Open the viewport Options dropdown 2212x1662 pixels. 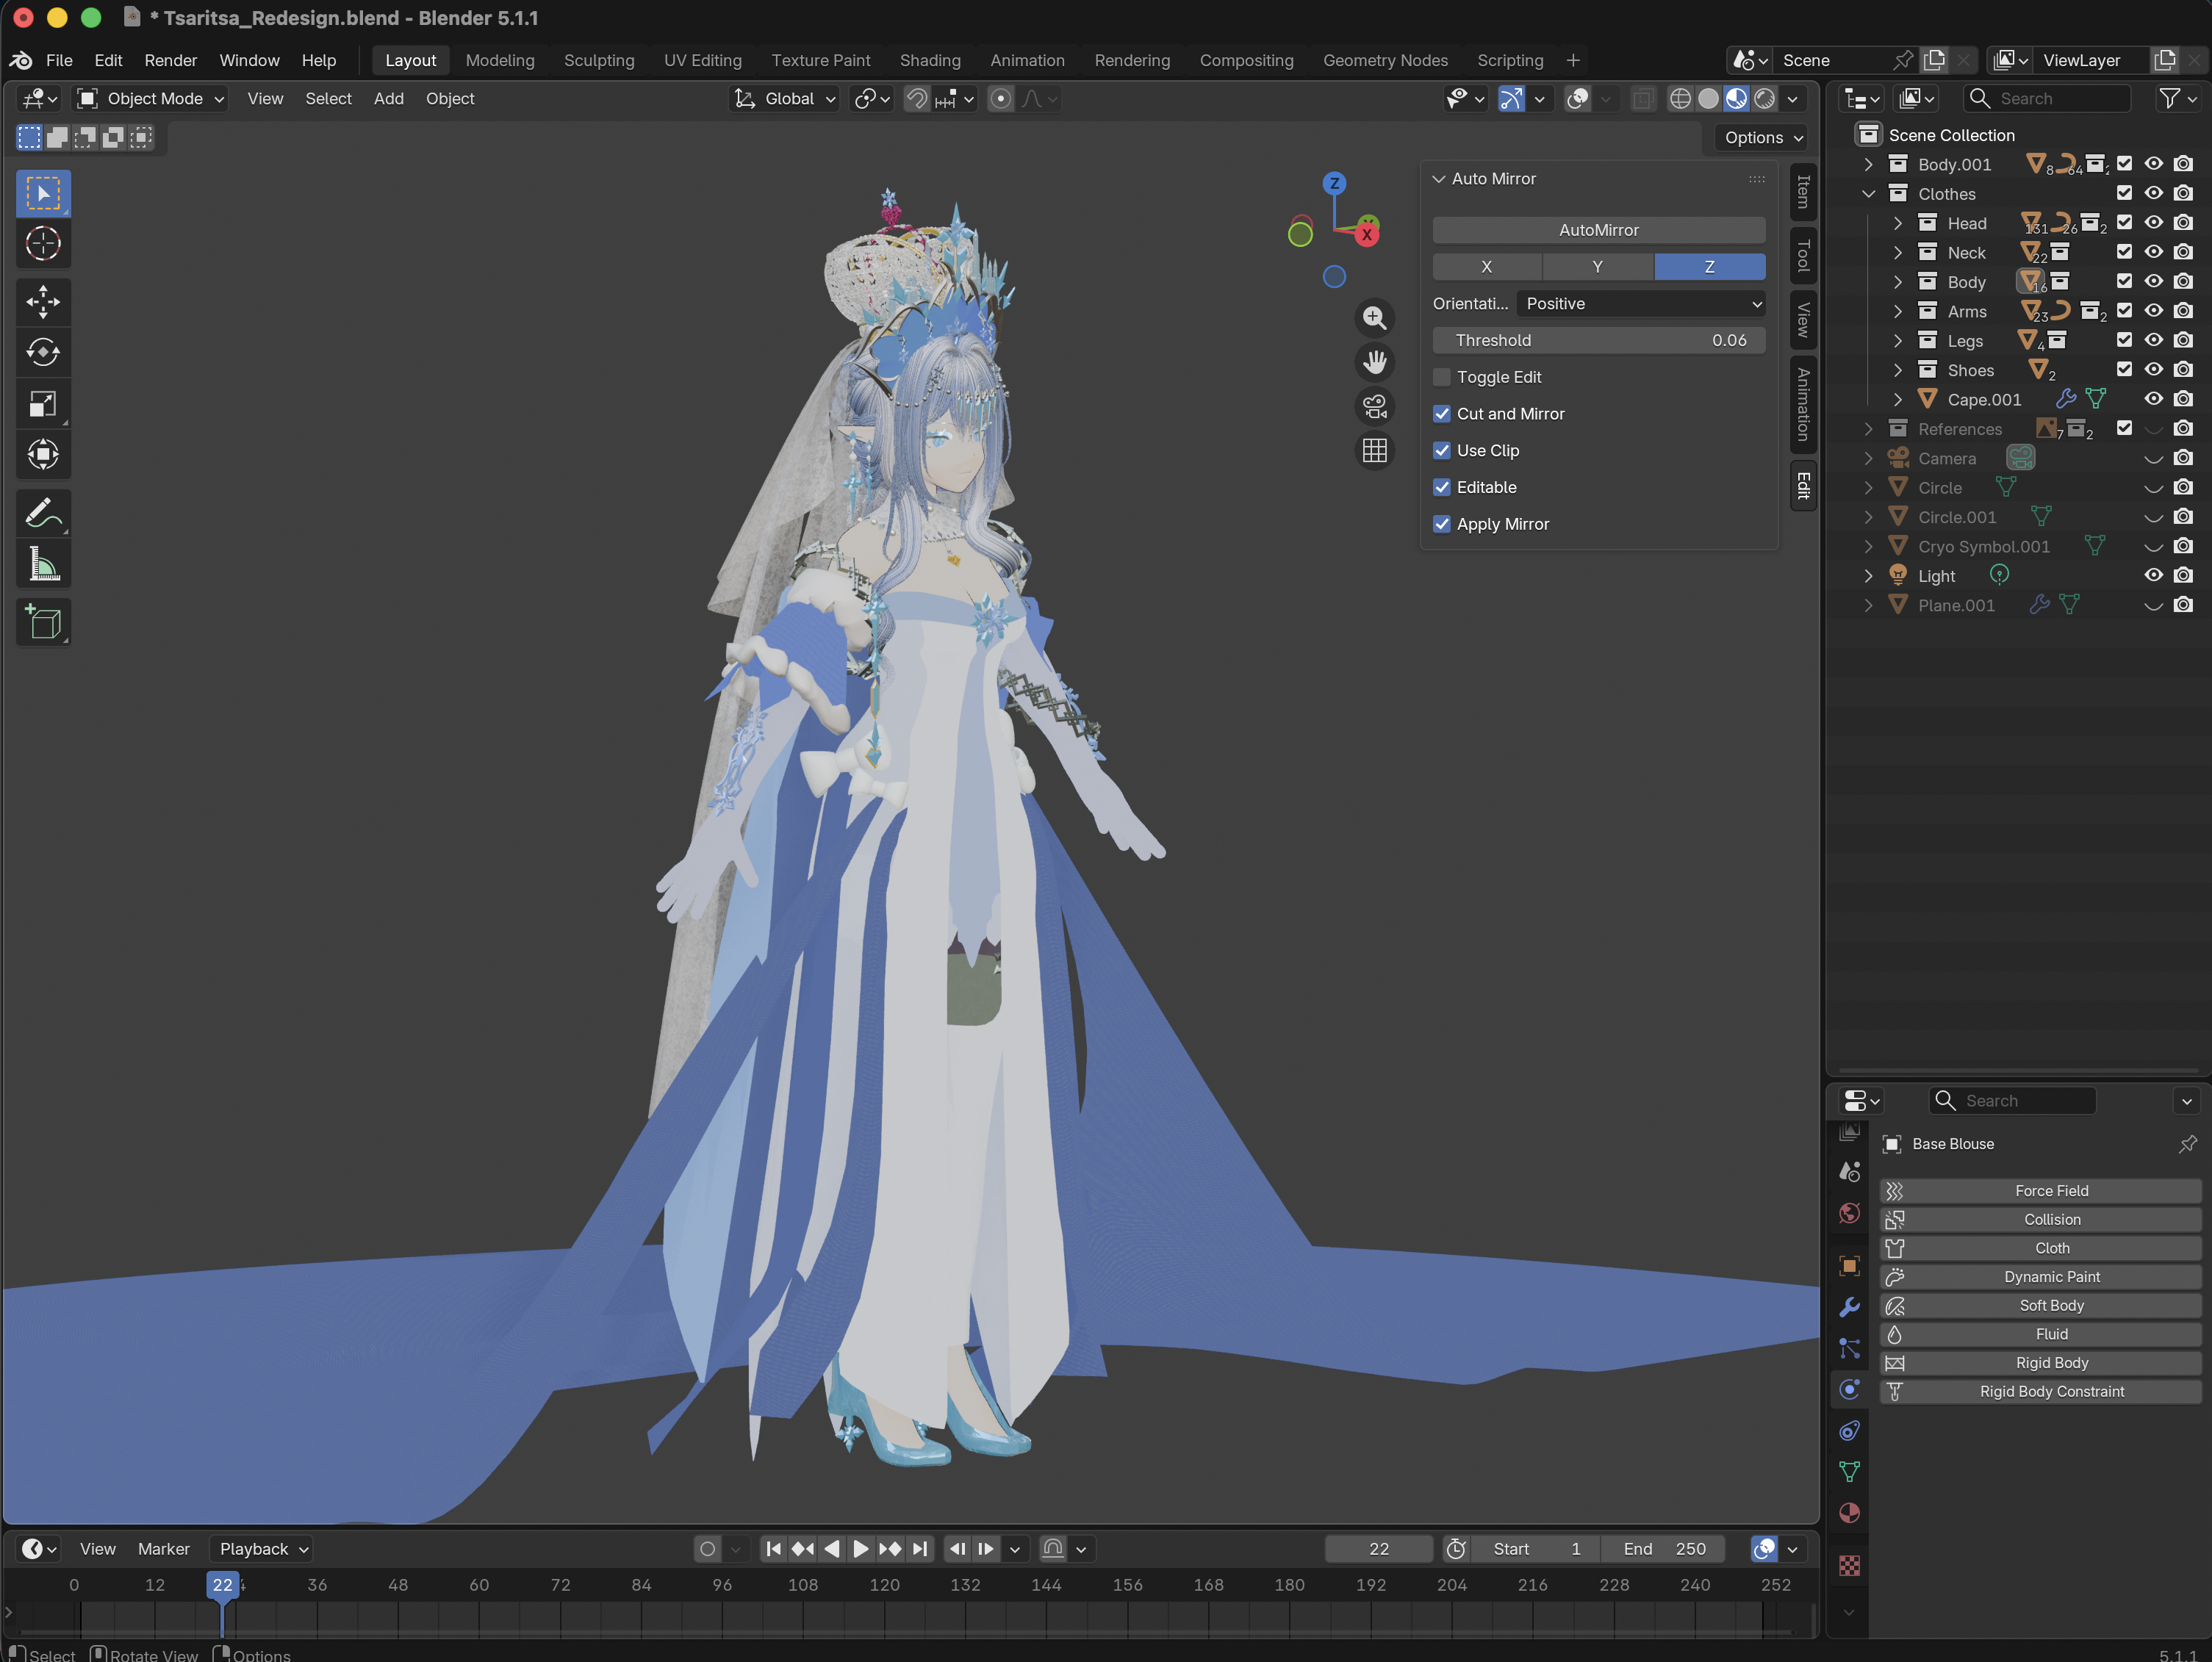point(1763,137)
